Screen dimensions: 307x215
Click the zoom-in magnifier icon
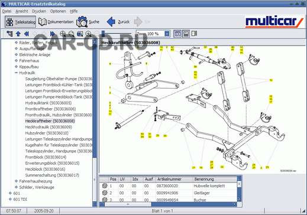coord(63,34)
